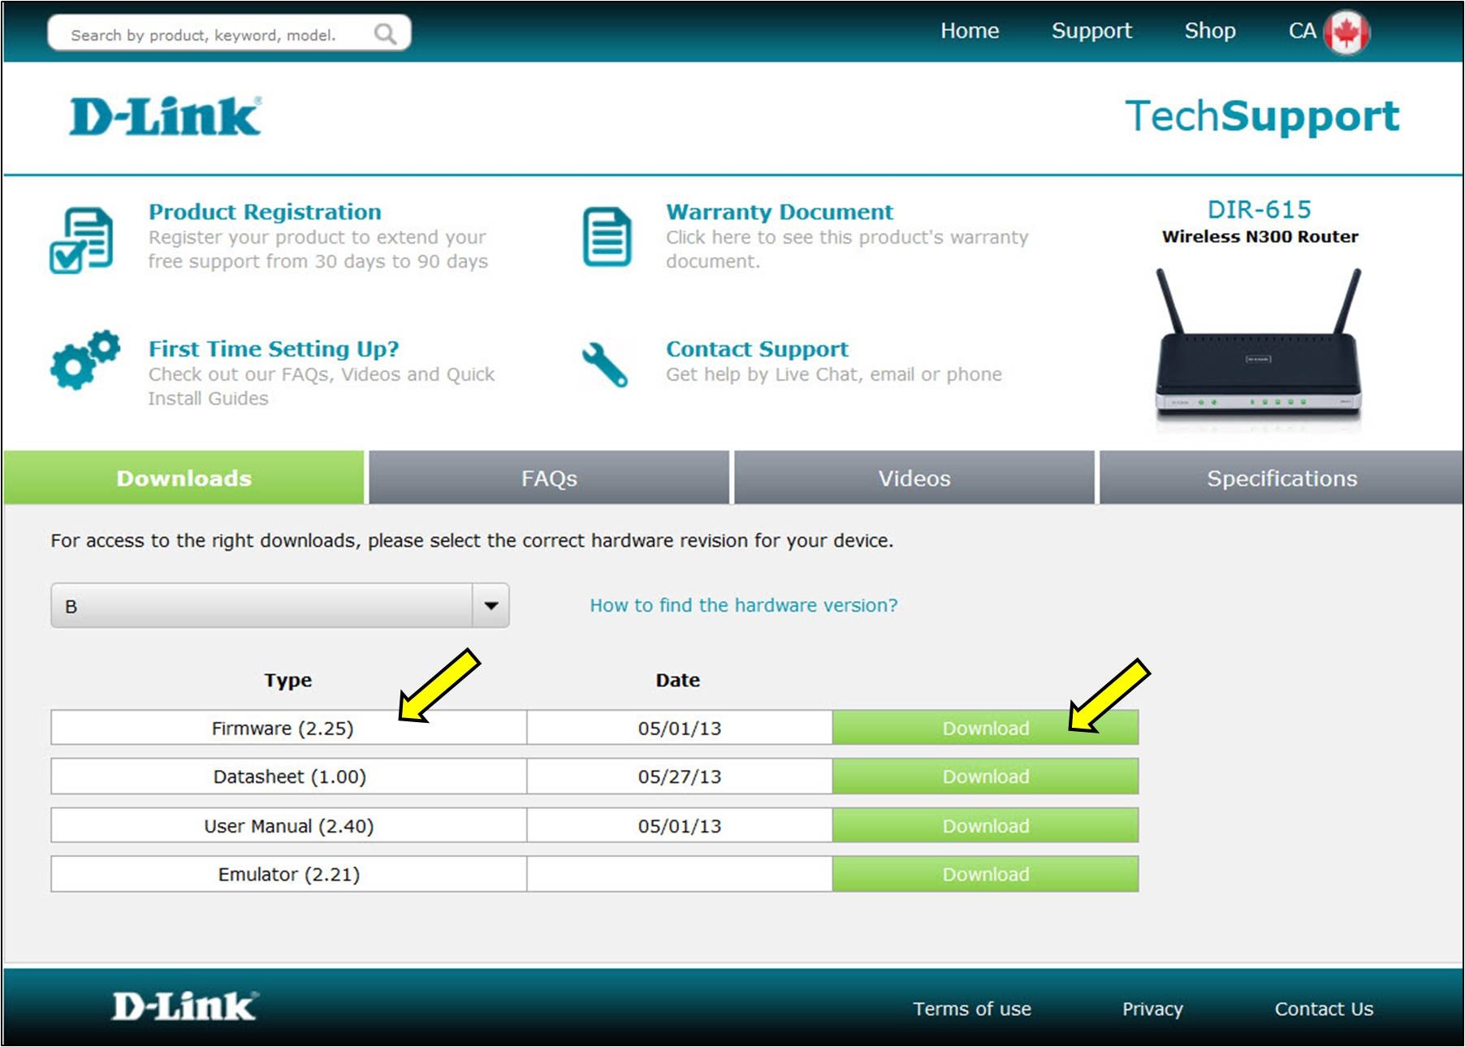Open How to find hardware version link
1465x1047 pixels.
tap(744, 605)
